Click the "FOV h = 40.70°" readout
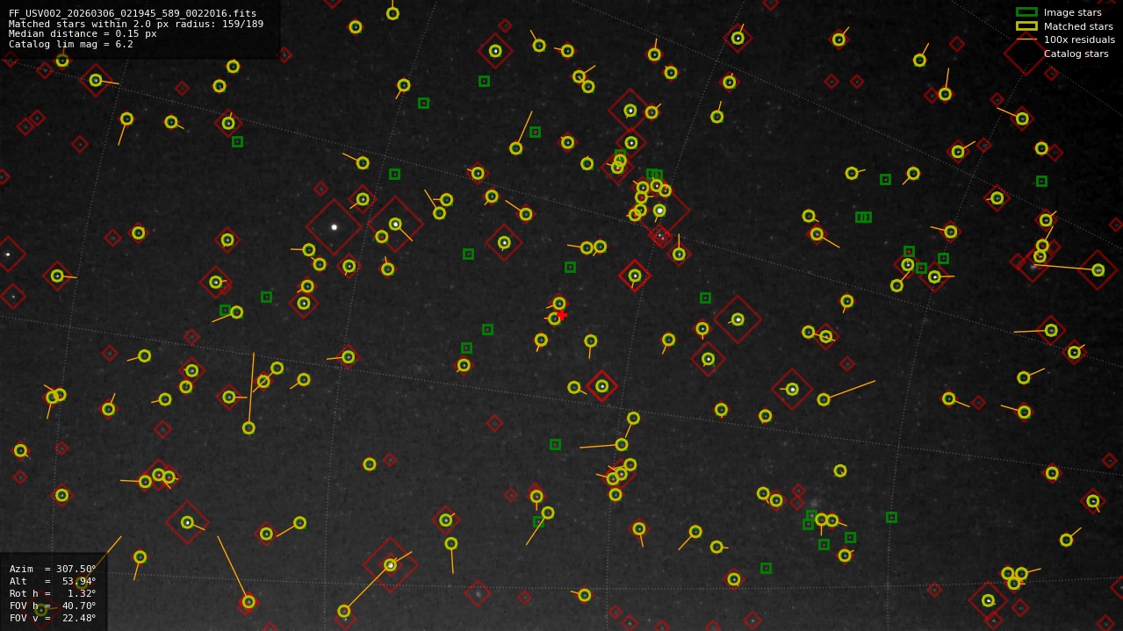 pyautogui.click(x=53, y=606)
